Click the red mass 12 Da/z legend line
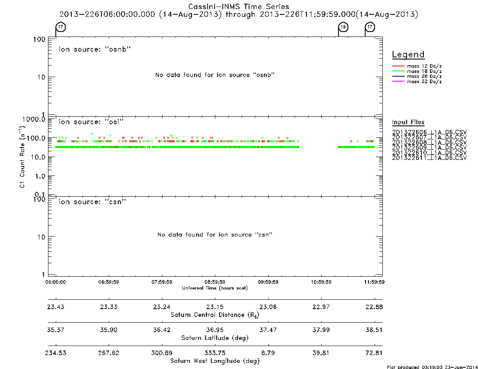Image resolution: width=478 pixels, height=369 pixels. click(398, 66)
